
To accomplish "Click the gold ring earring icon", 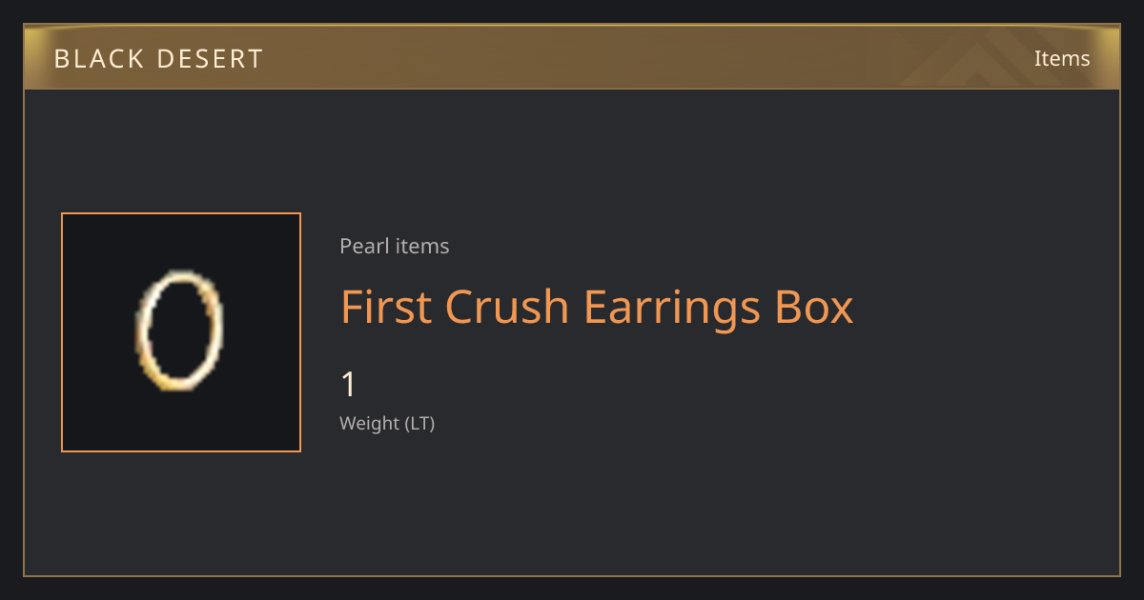I will pyautogui.click(x=179, y=331).
